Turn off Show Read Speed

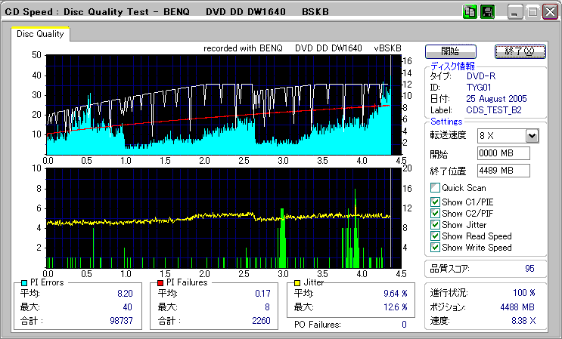(435, 236)
